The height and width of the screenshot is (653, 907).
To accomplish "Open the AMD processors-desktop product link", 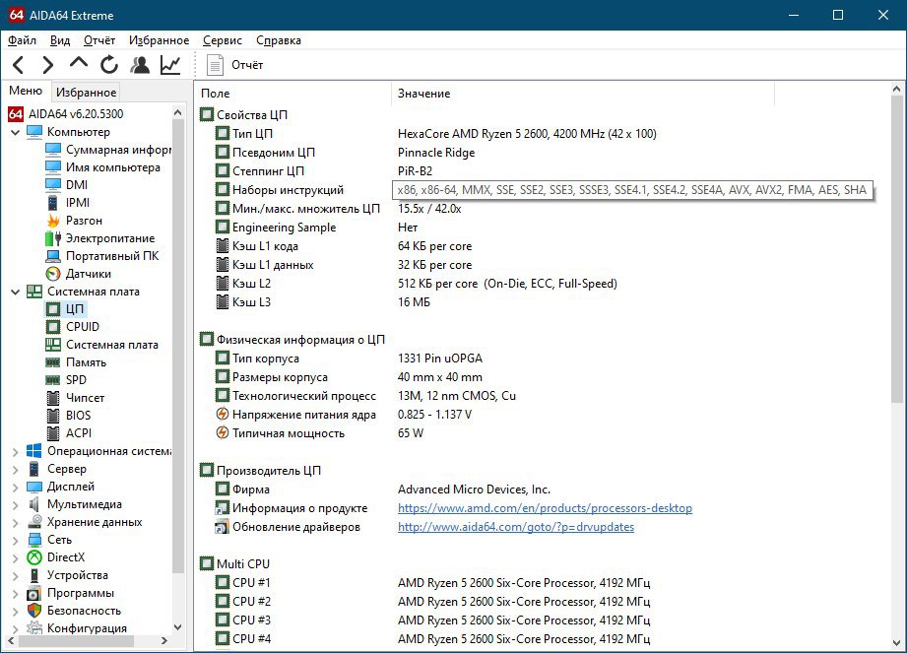I will click(x=545, y=508).
